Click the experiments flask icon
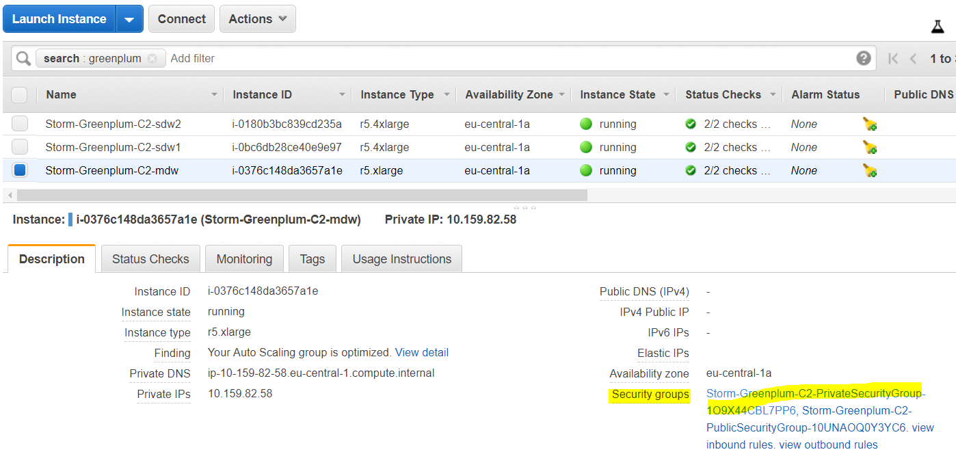956x452 pixels. point(938,27)
